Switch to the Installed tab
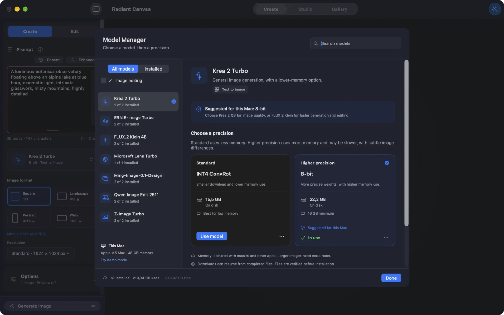 pos(153,69)
